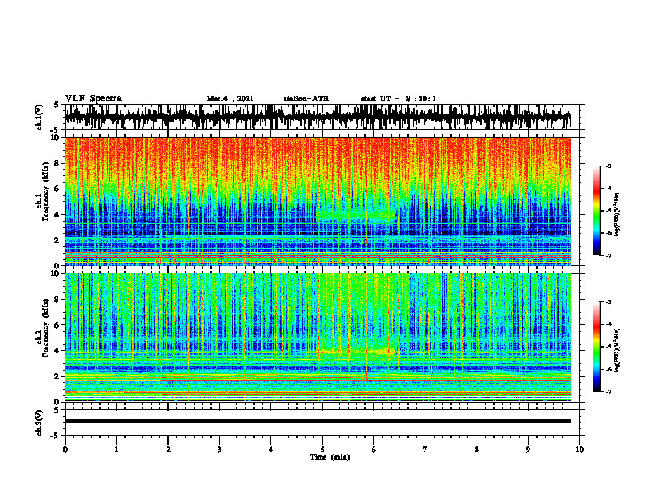
Task: Click the "2" kHz tick on ch.1 frequency axis
Action: (57, 240)
